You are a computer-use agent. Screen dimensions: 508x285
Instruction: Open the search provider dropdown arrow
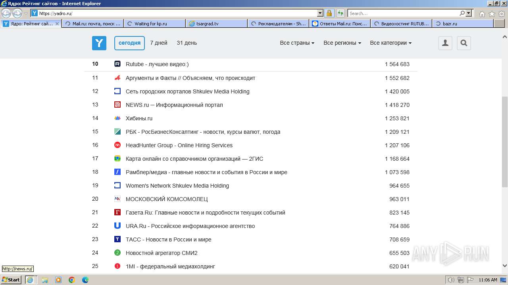point(469,13)
